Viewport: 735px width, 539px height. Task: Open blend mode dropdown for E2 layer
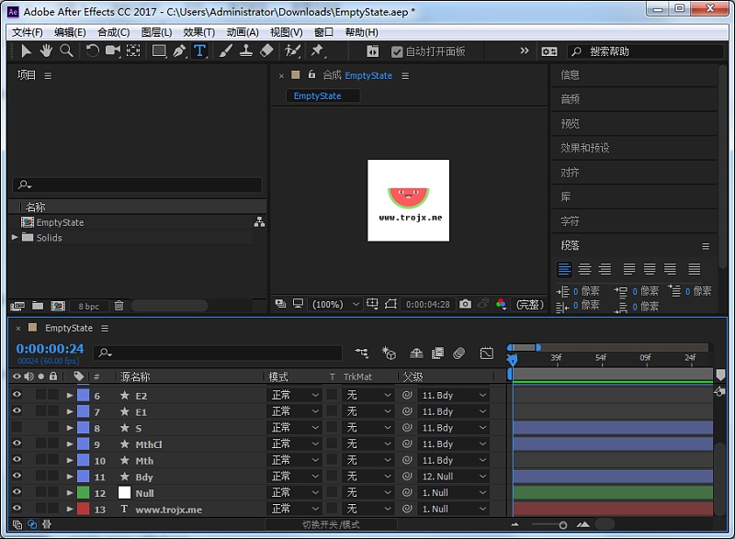[294, 396]
